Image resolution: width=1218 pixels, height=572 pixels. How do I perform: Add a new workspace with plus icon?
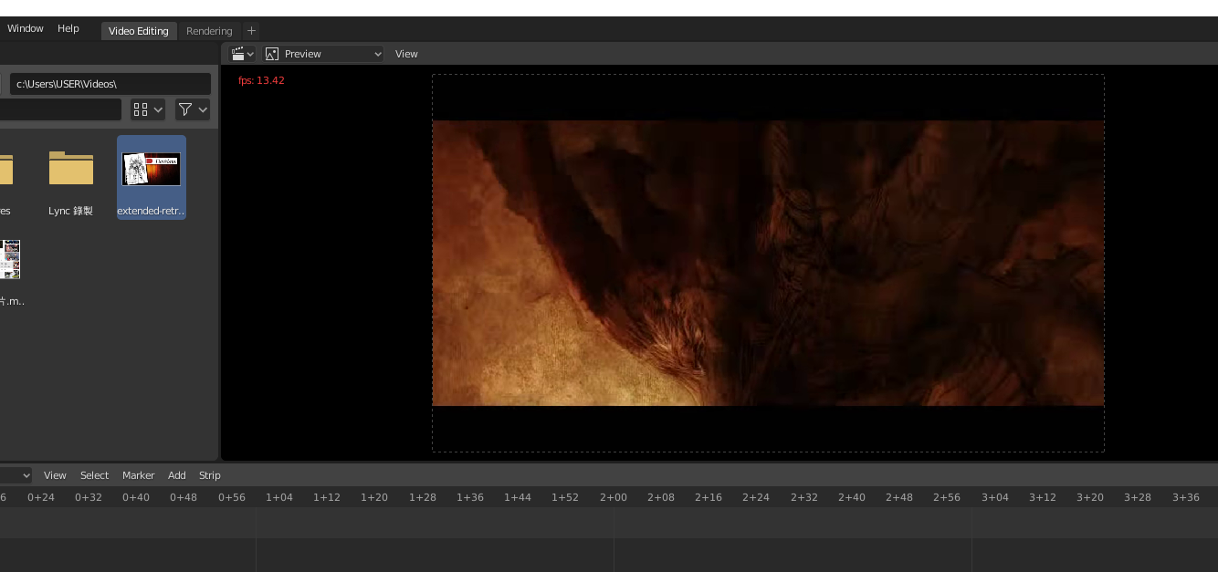[251, 30]
